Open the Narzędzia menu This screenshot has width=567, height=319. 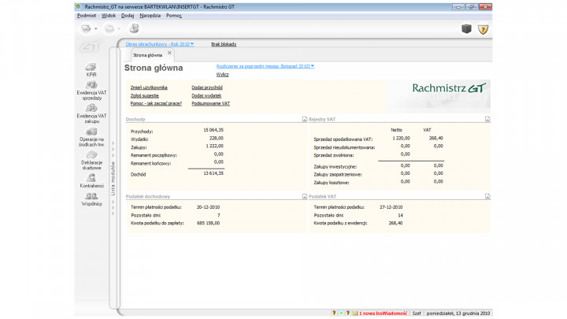(150, 16)
